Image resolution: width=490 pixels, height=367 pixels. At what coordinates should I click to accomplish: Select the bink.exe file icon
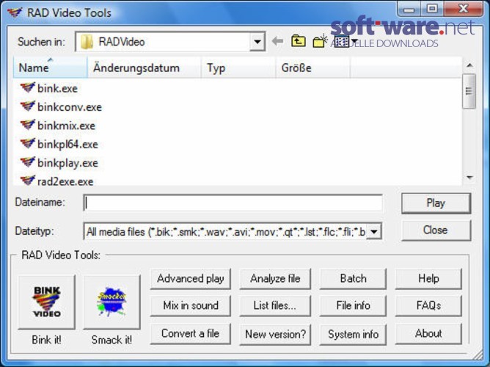click(x=28, y=88)
